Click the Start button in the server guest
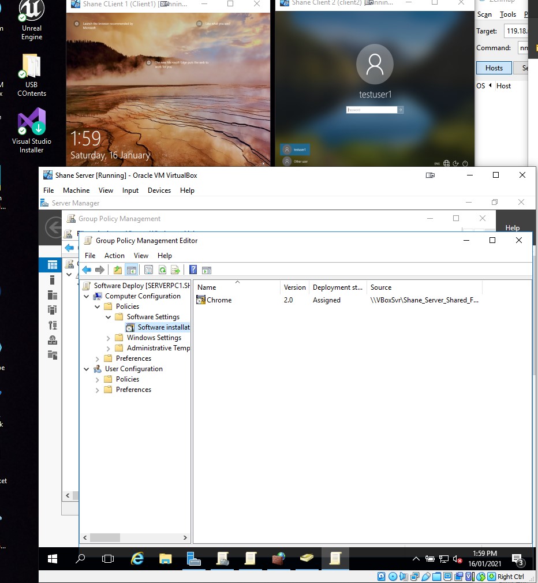This screenshot has width=538, height=583. (53, 558)
